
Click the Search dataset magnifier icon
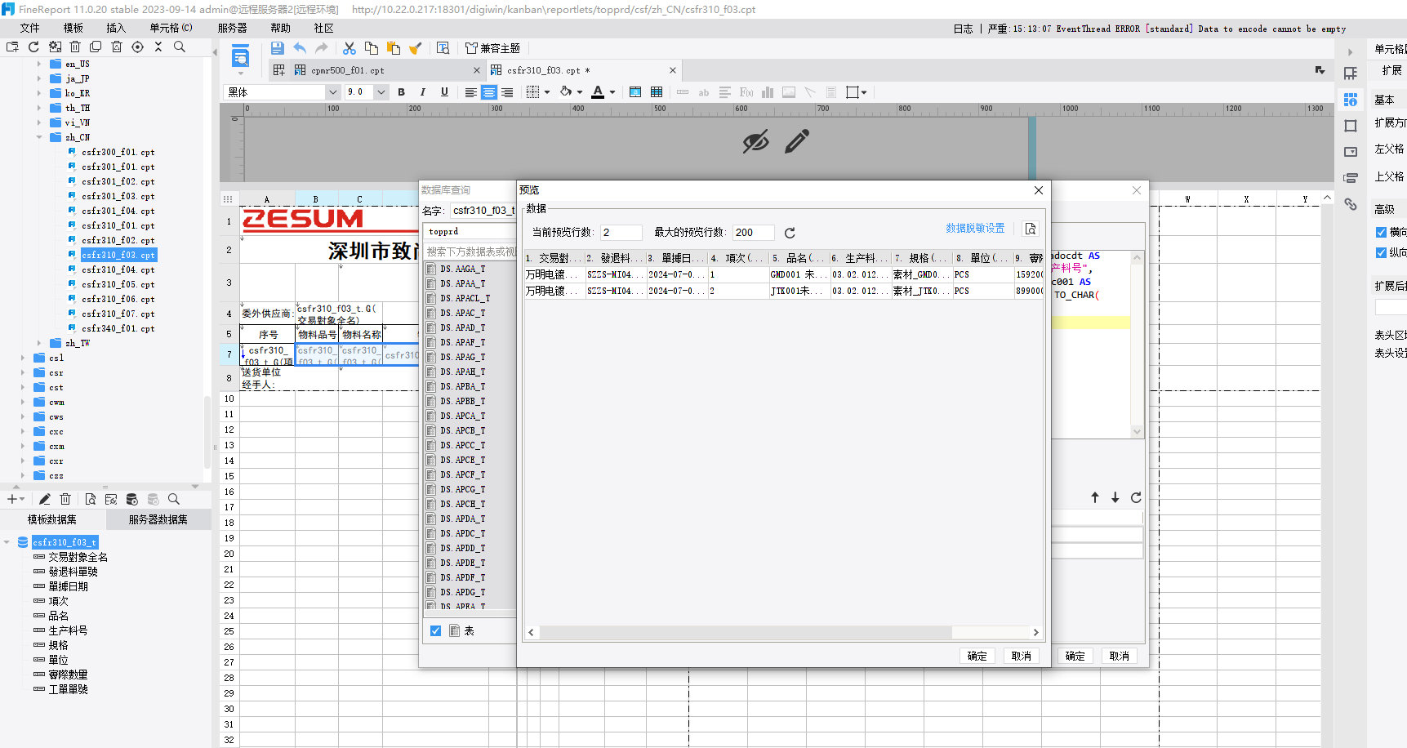[173, 499]
